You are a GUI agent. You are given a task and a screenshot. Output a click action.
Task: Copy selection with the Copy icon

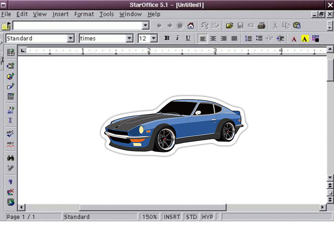pos(286,26)
